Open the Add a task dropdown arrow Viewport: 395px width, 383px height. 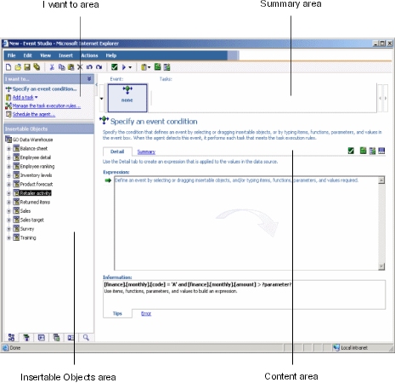[37, 97]
